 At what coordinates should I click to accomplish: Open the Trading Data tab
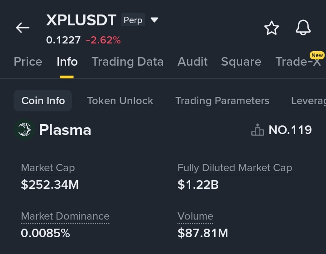(128, 62)
